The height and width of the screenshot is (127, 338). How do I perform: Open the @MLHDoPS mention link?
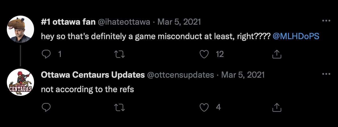pos(296,37)
